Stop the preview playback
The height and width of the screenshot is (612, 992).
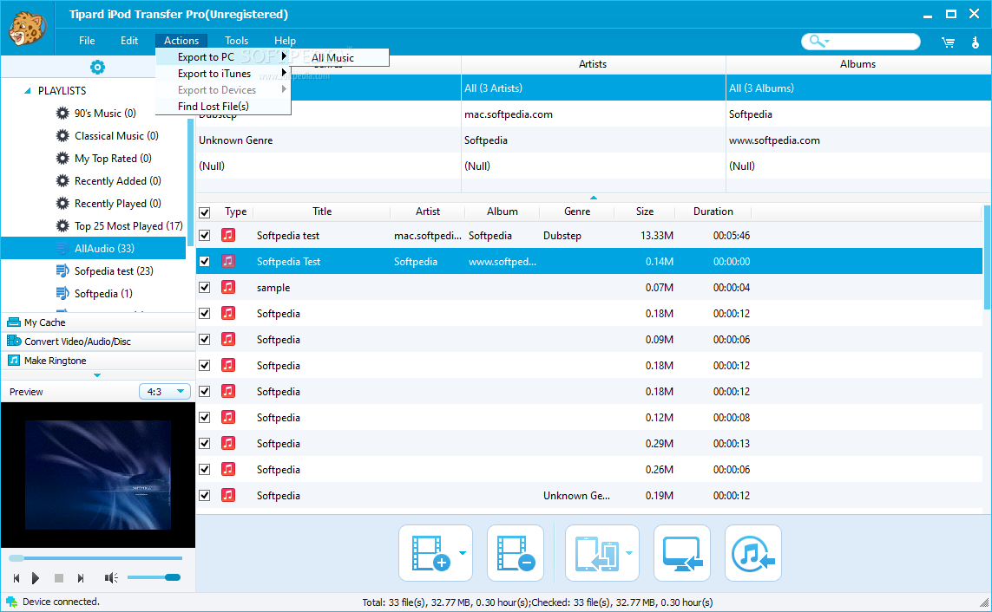point(59,578)
